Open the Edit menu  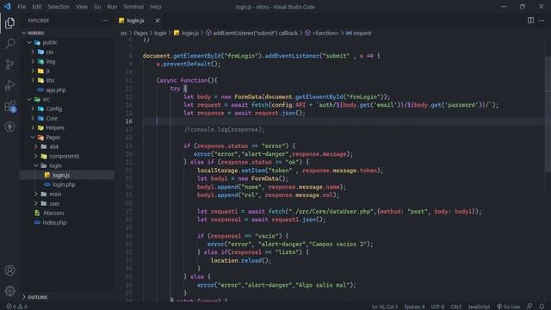(36, 7)
